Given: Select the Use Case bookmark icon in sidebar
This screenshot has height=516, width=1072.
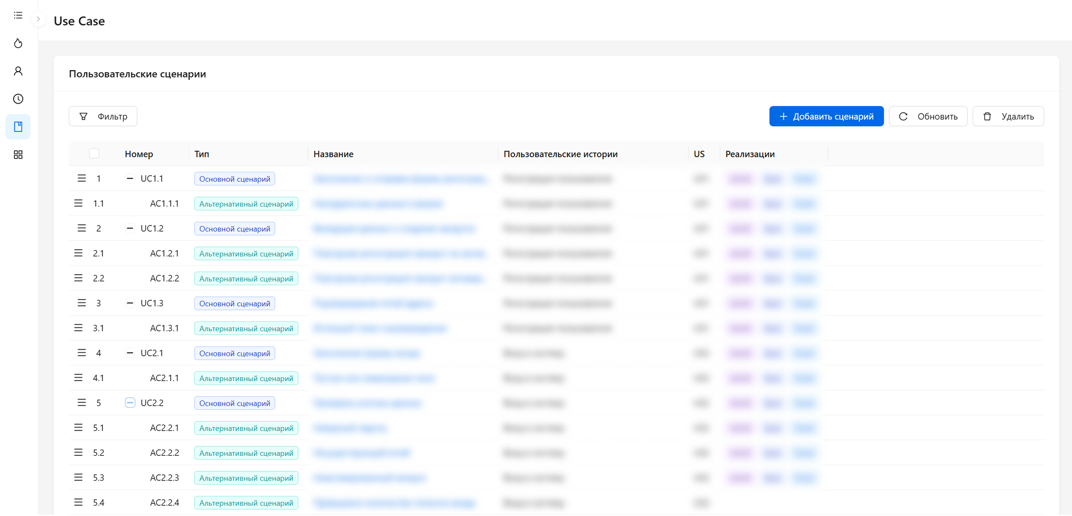Looking at the screenshot, I should tap(18, 127).
